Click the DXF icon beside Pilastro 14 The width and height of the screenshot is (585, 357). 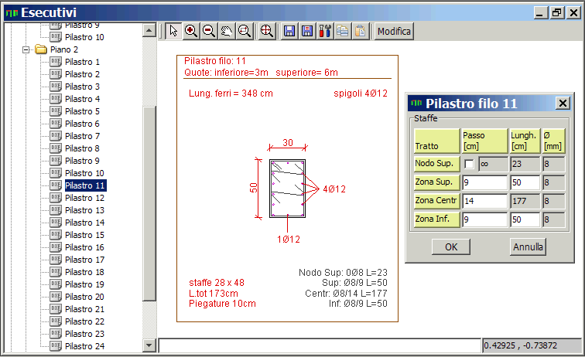[56, 223]
